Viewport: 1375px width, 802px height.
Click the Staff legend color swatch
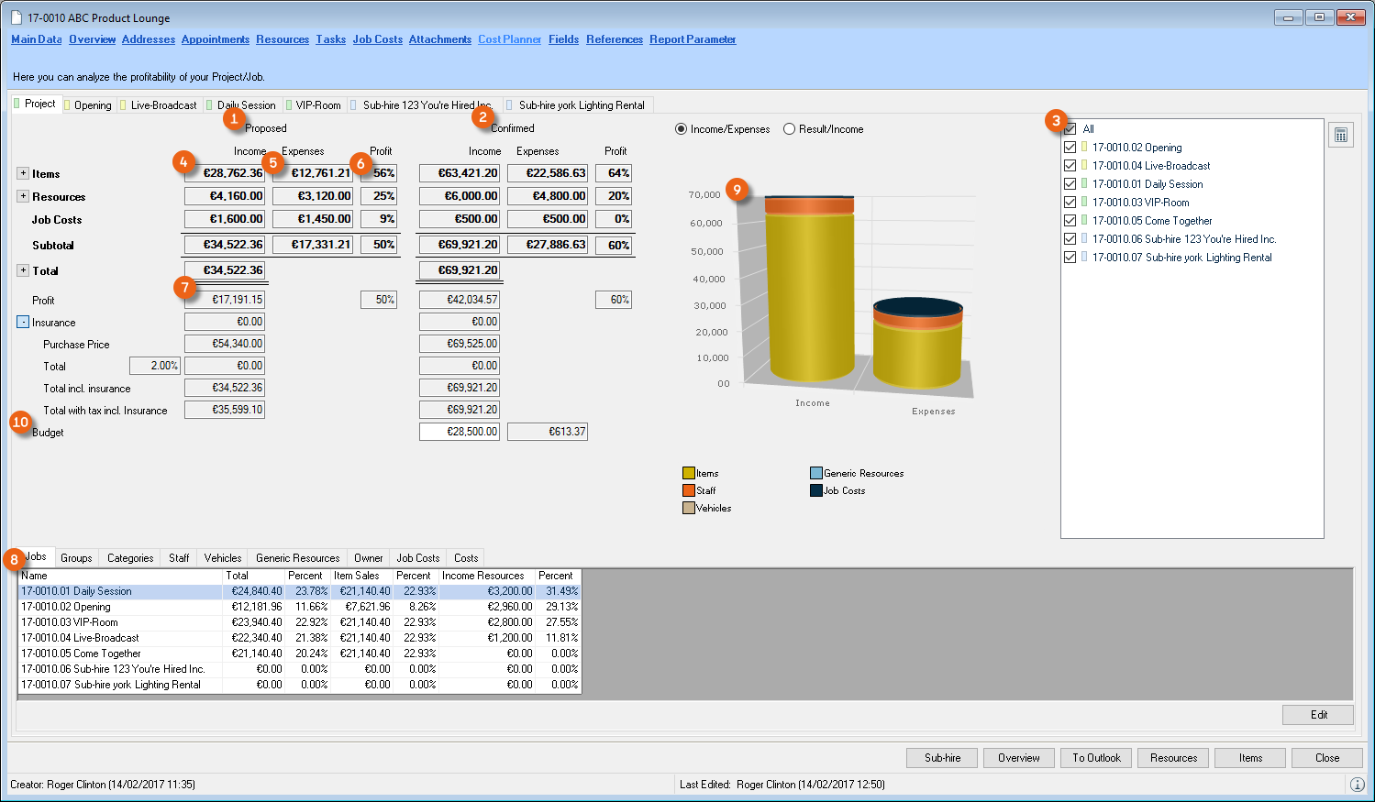click(689, 490)
